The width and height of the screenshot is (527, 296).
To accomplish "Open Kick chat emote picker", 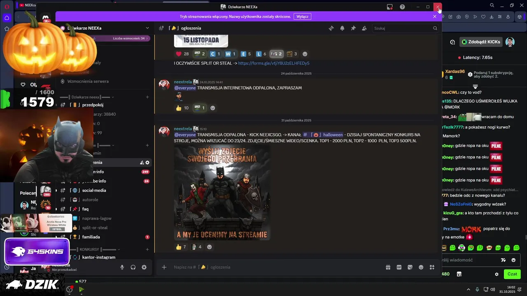I will (x=513, y=260).
